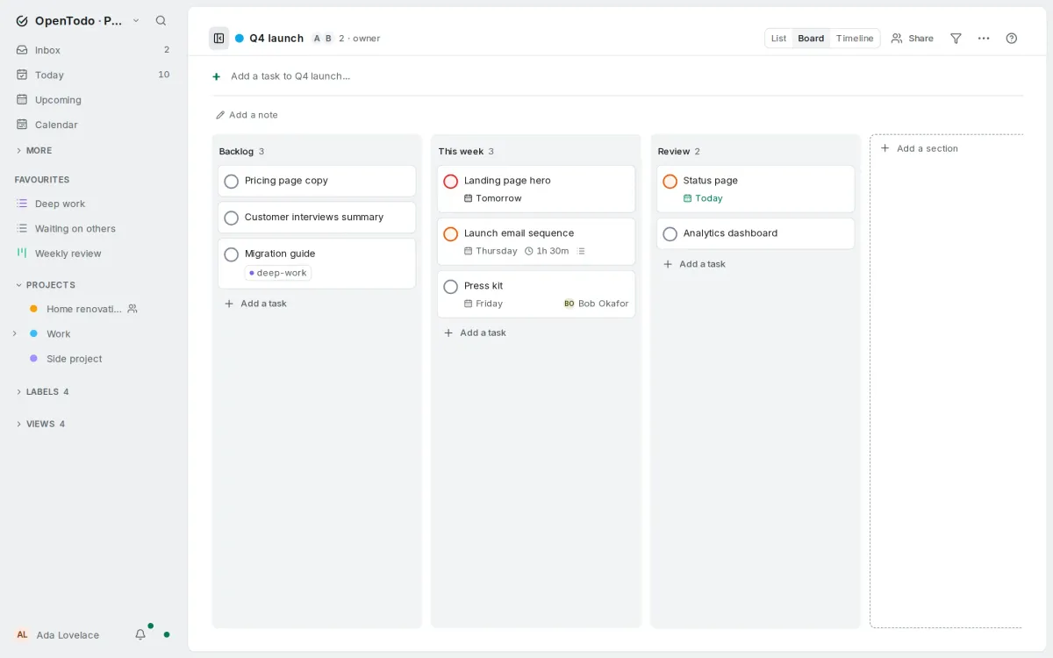Screen dimensions: 1053x658
Task: Click the orange Home renovation color dot
Action: point(33,309)
